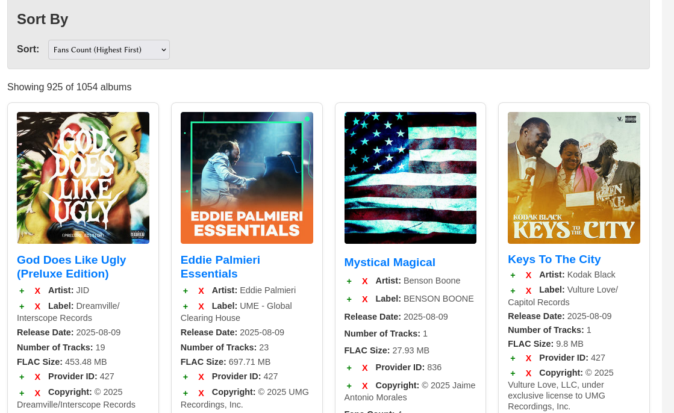Click plus beside Provider ID in God Does Like Ugly card
The height and width of the screenshot is (413, 674).
[x=22, y=377]
